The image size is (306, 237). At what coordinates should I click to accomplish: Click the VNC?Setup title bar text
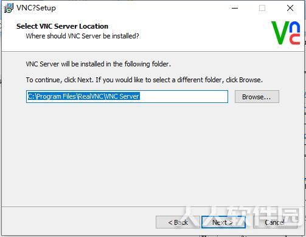click(x=36, y=8)
